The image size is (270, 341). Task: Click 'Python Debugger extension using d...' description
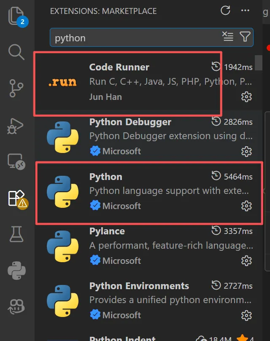pos(171,136)
